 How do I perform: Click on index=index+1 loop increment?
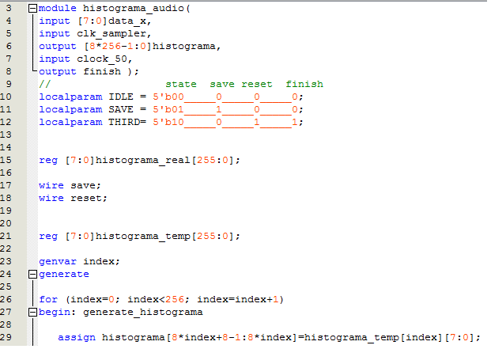[x=238, y=299]
